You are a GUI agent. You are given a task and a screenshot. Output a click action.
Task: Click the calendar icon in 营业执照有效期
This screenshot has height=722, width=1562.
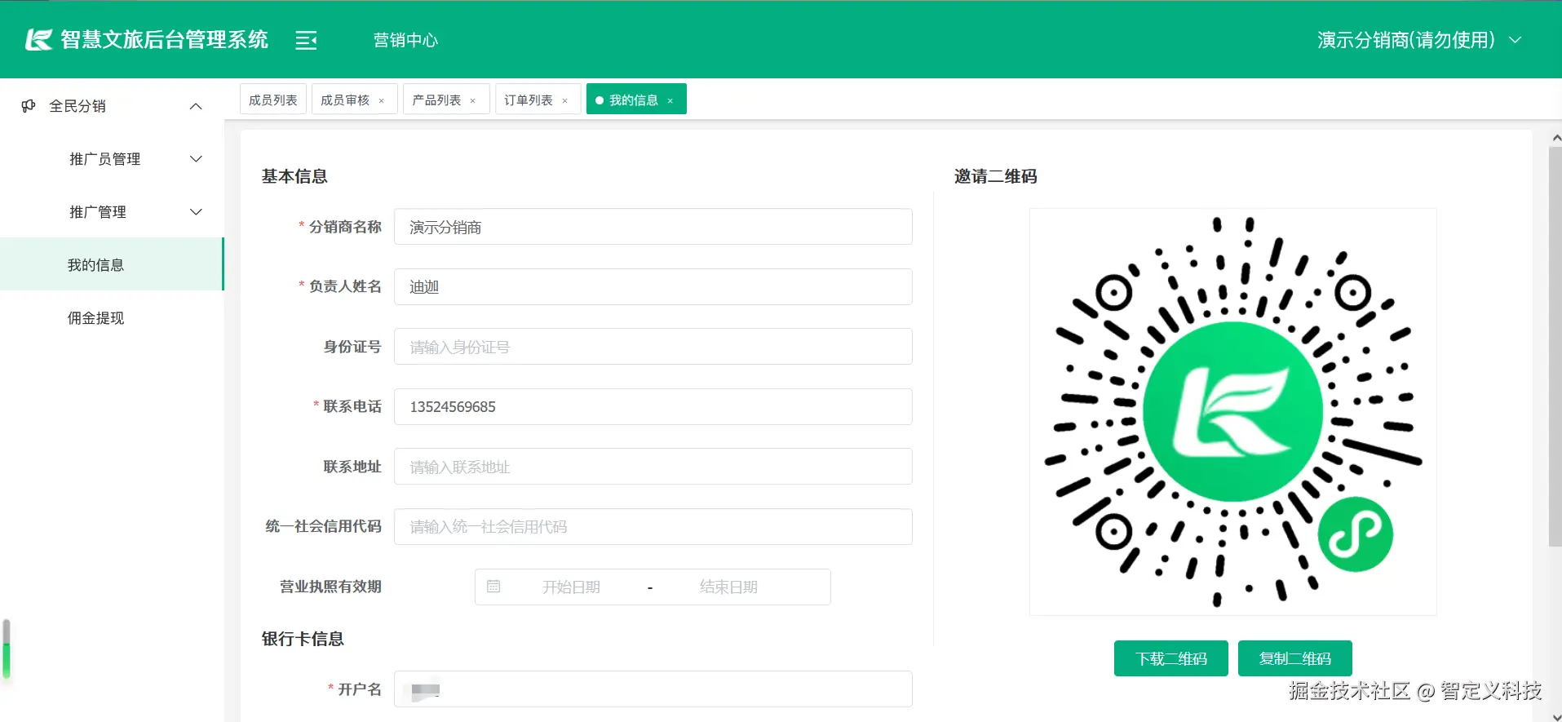(x=493, y=587)
